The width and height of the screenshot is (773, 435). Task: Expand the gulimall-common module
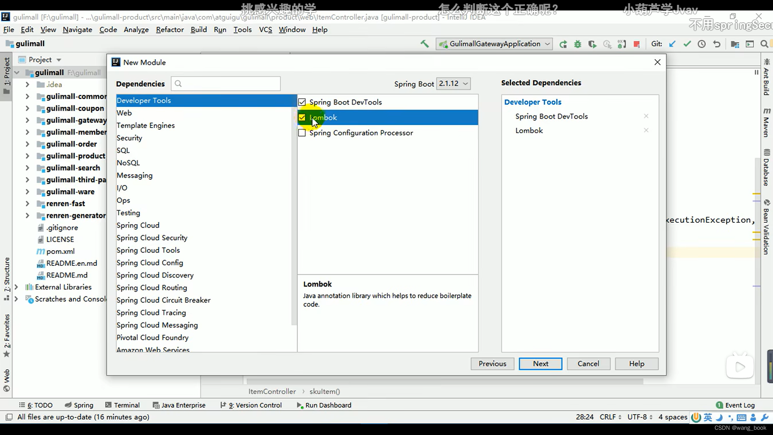tap(27, 97)
